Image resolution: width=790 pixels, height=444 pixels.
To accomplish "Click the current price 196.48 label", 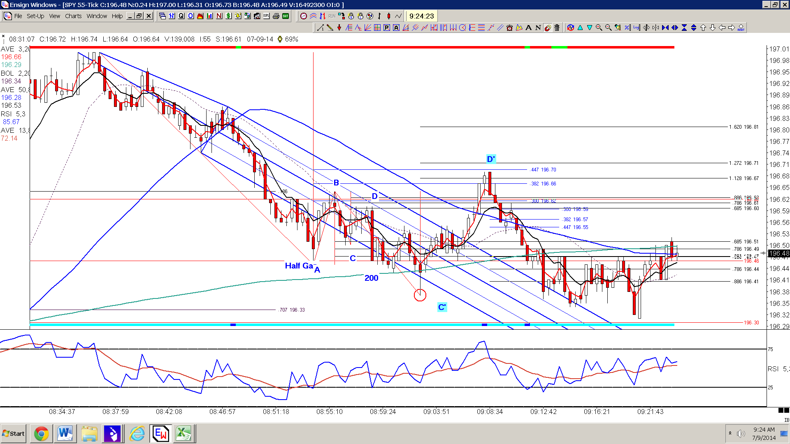I will click(x=779, y=254).
